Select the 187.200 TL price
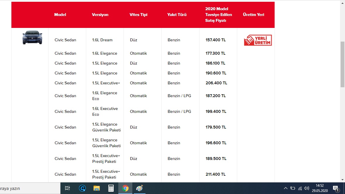This screenshot has width=345, height=194. coord(216,96)
